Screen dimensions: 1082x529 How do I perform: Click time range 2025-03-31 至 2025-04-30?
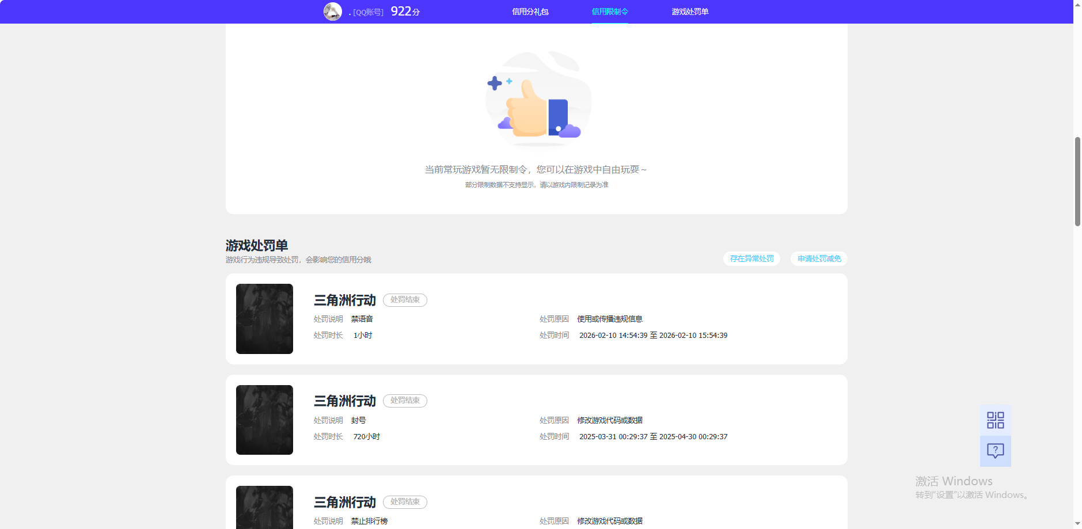click(653, 436)
